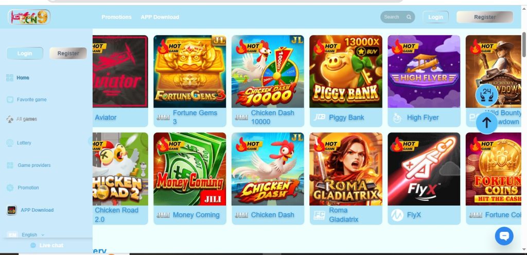Click the Home icon in sidebar

10,78
